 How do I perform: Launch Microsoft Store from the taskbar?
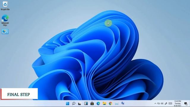tap(92, 103)
